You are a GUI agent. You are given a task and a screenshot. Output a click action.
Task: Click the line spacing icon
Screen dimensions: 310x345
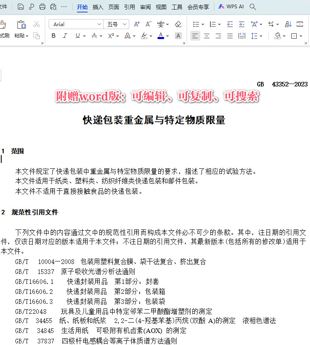[x=254, y=36]
